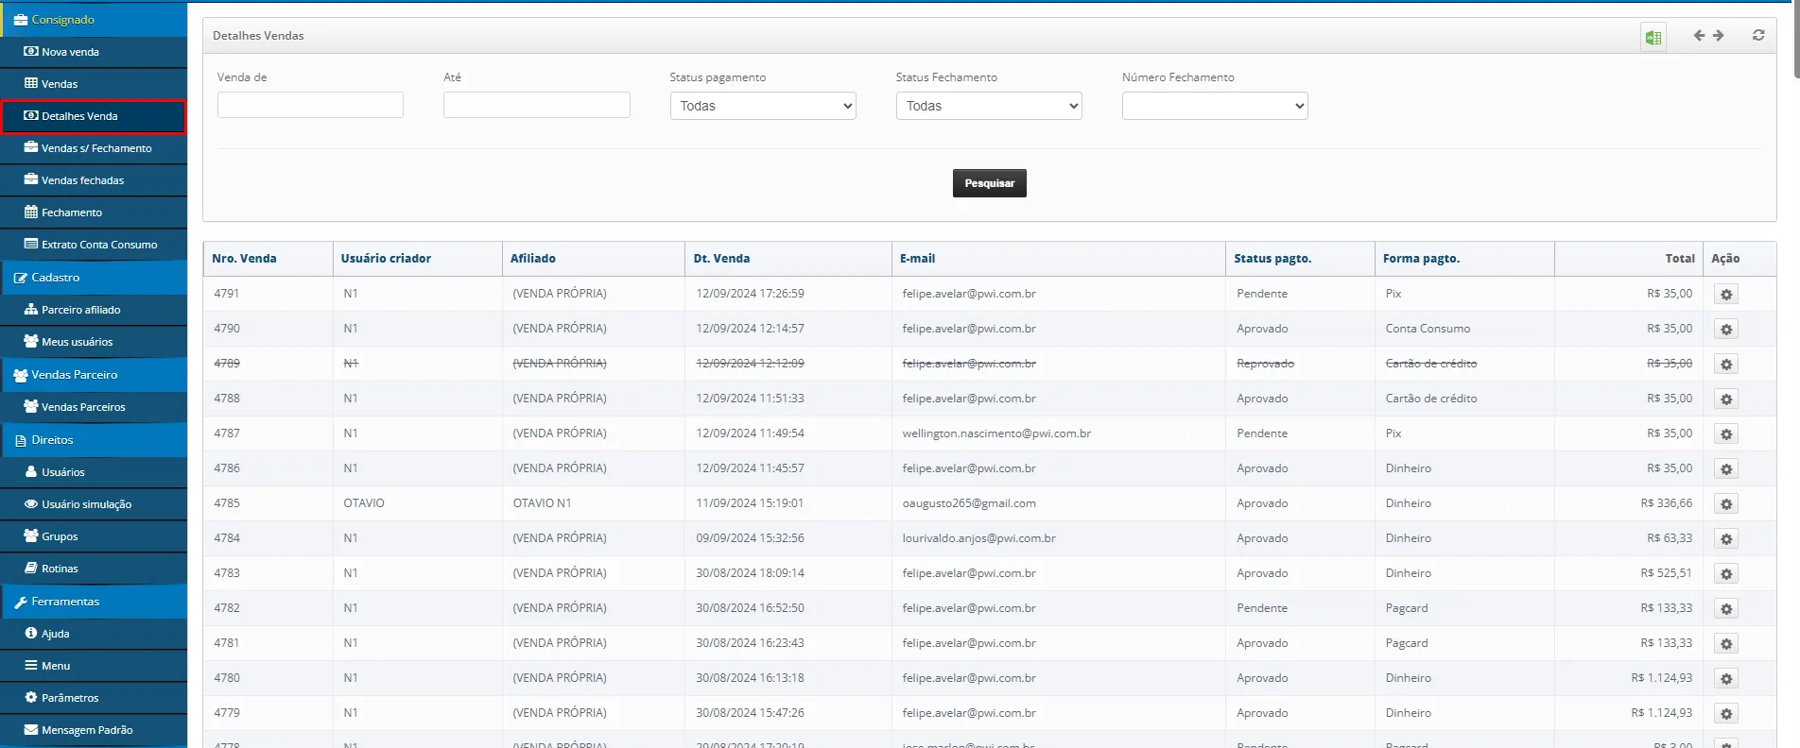This screenshot has height=748, width=1800.
Task: Select Extrato Conta Consumo in sidebar
Action: (x=99, y=245)
